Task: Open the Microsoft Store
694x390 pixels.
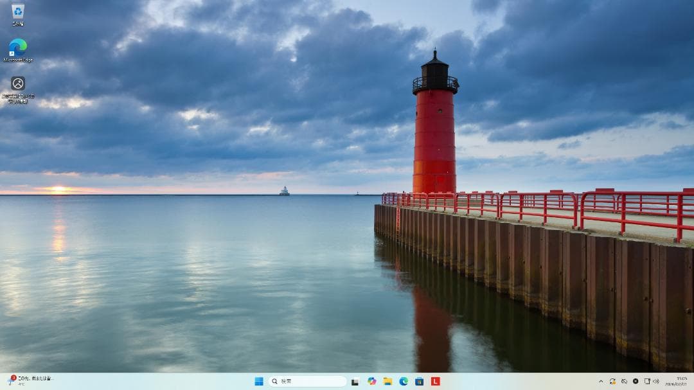Action: [419, 381]
